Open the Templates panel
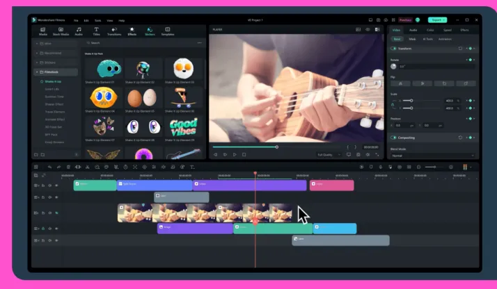 tap(168, 31)
